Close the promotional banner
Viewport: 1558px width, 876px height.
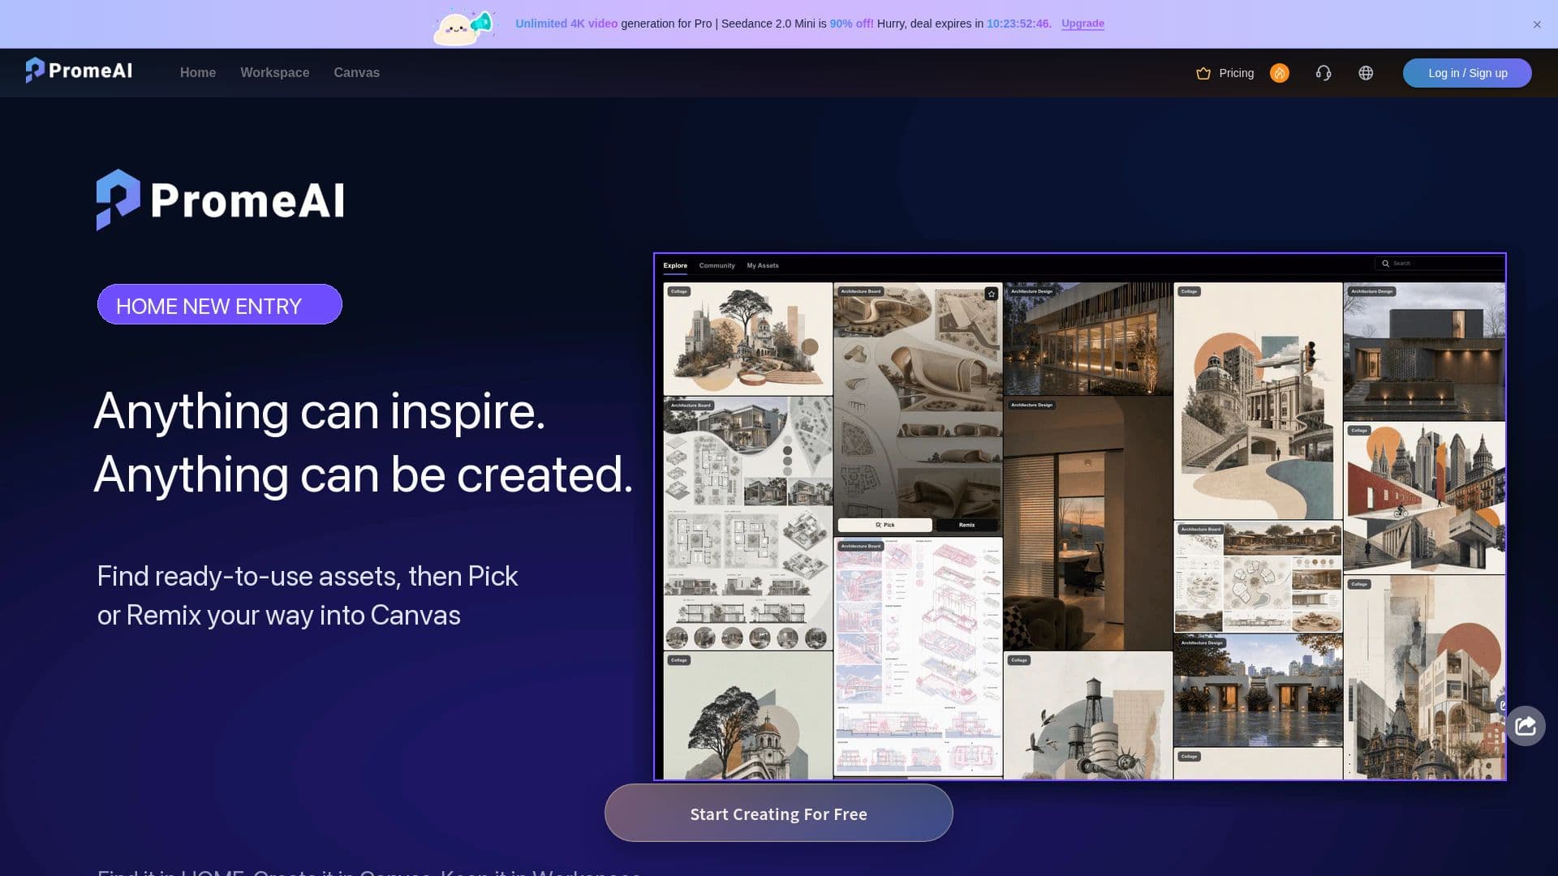tap(1537, 24)
